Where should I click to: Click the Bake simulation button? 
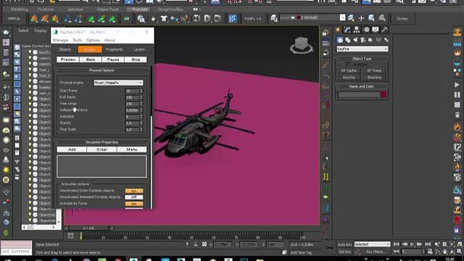point(91,59)
